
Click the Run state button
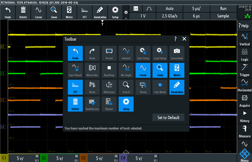[223, 9]
